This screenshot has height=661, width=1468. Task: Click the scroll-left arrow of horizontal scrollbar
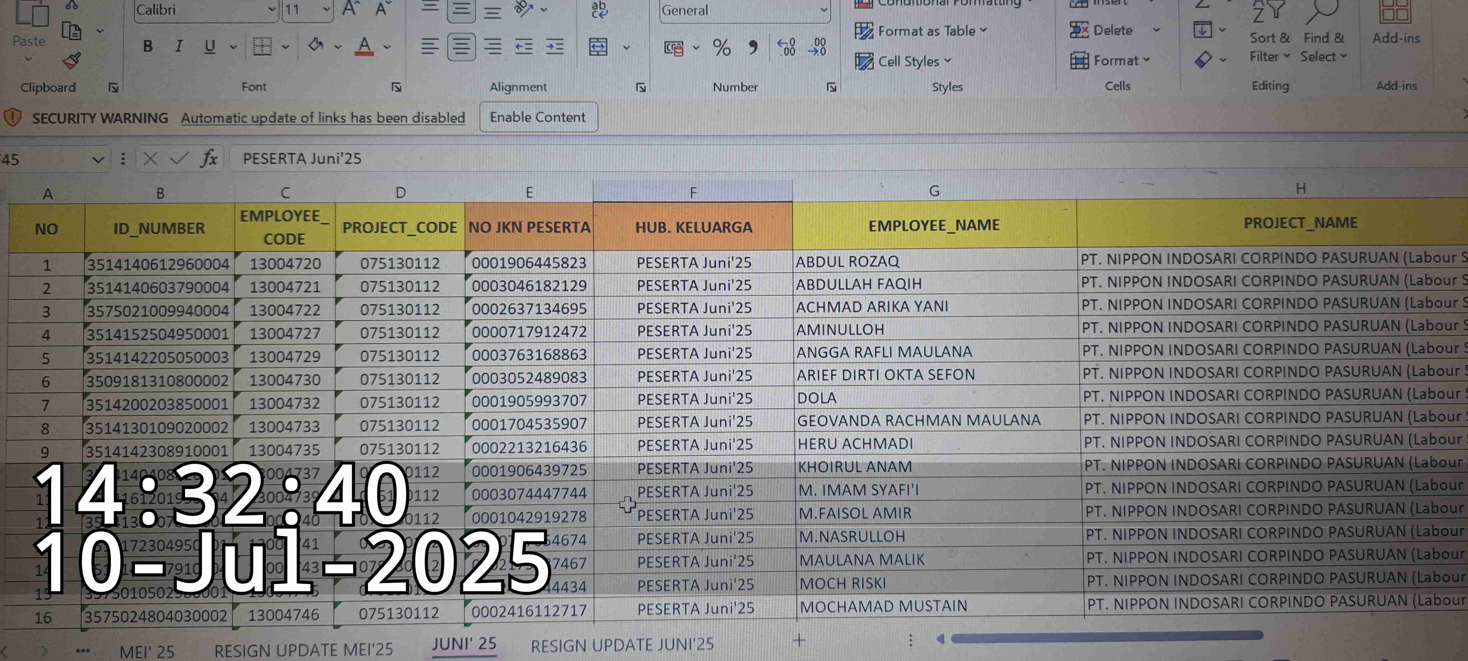click(940, 639)
